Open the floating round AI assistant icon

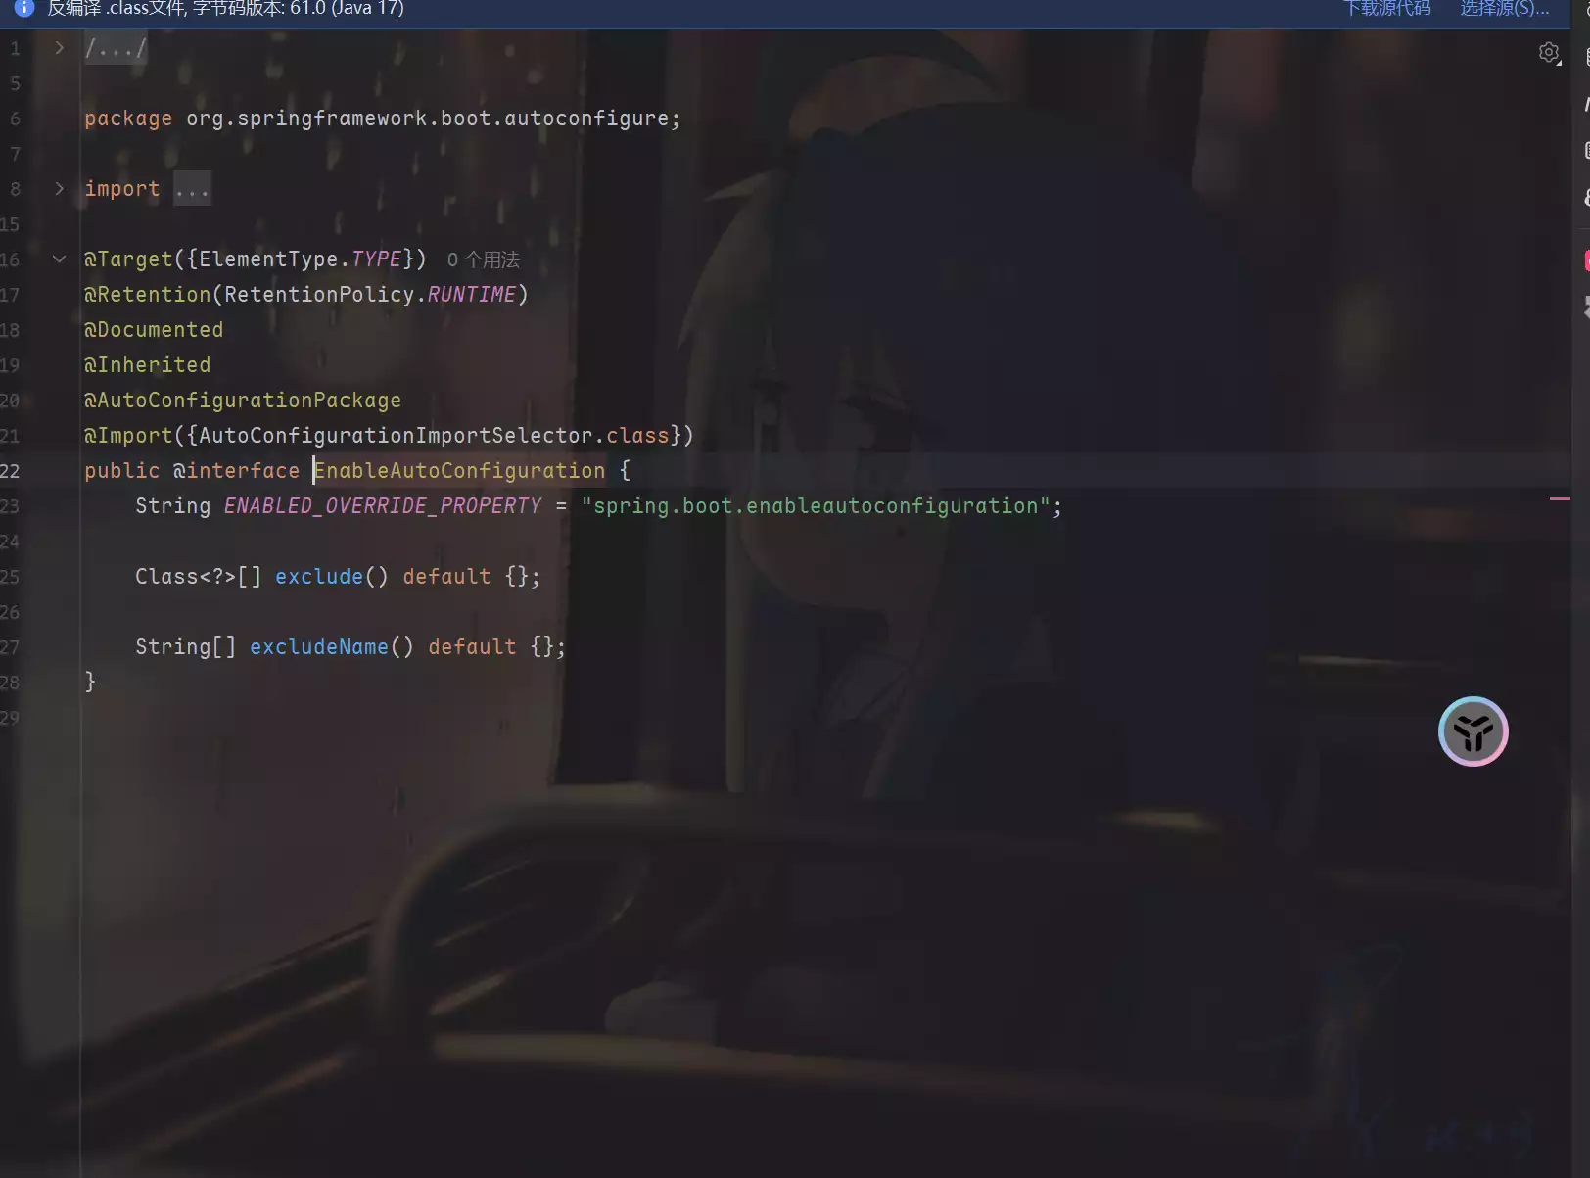[1473, 731]
